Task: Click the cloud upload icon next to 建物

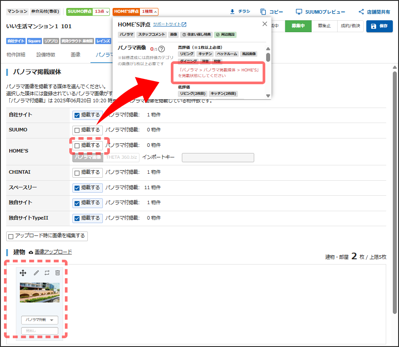Action: pos(31,252)
